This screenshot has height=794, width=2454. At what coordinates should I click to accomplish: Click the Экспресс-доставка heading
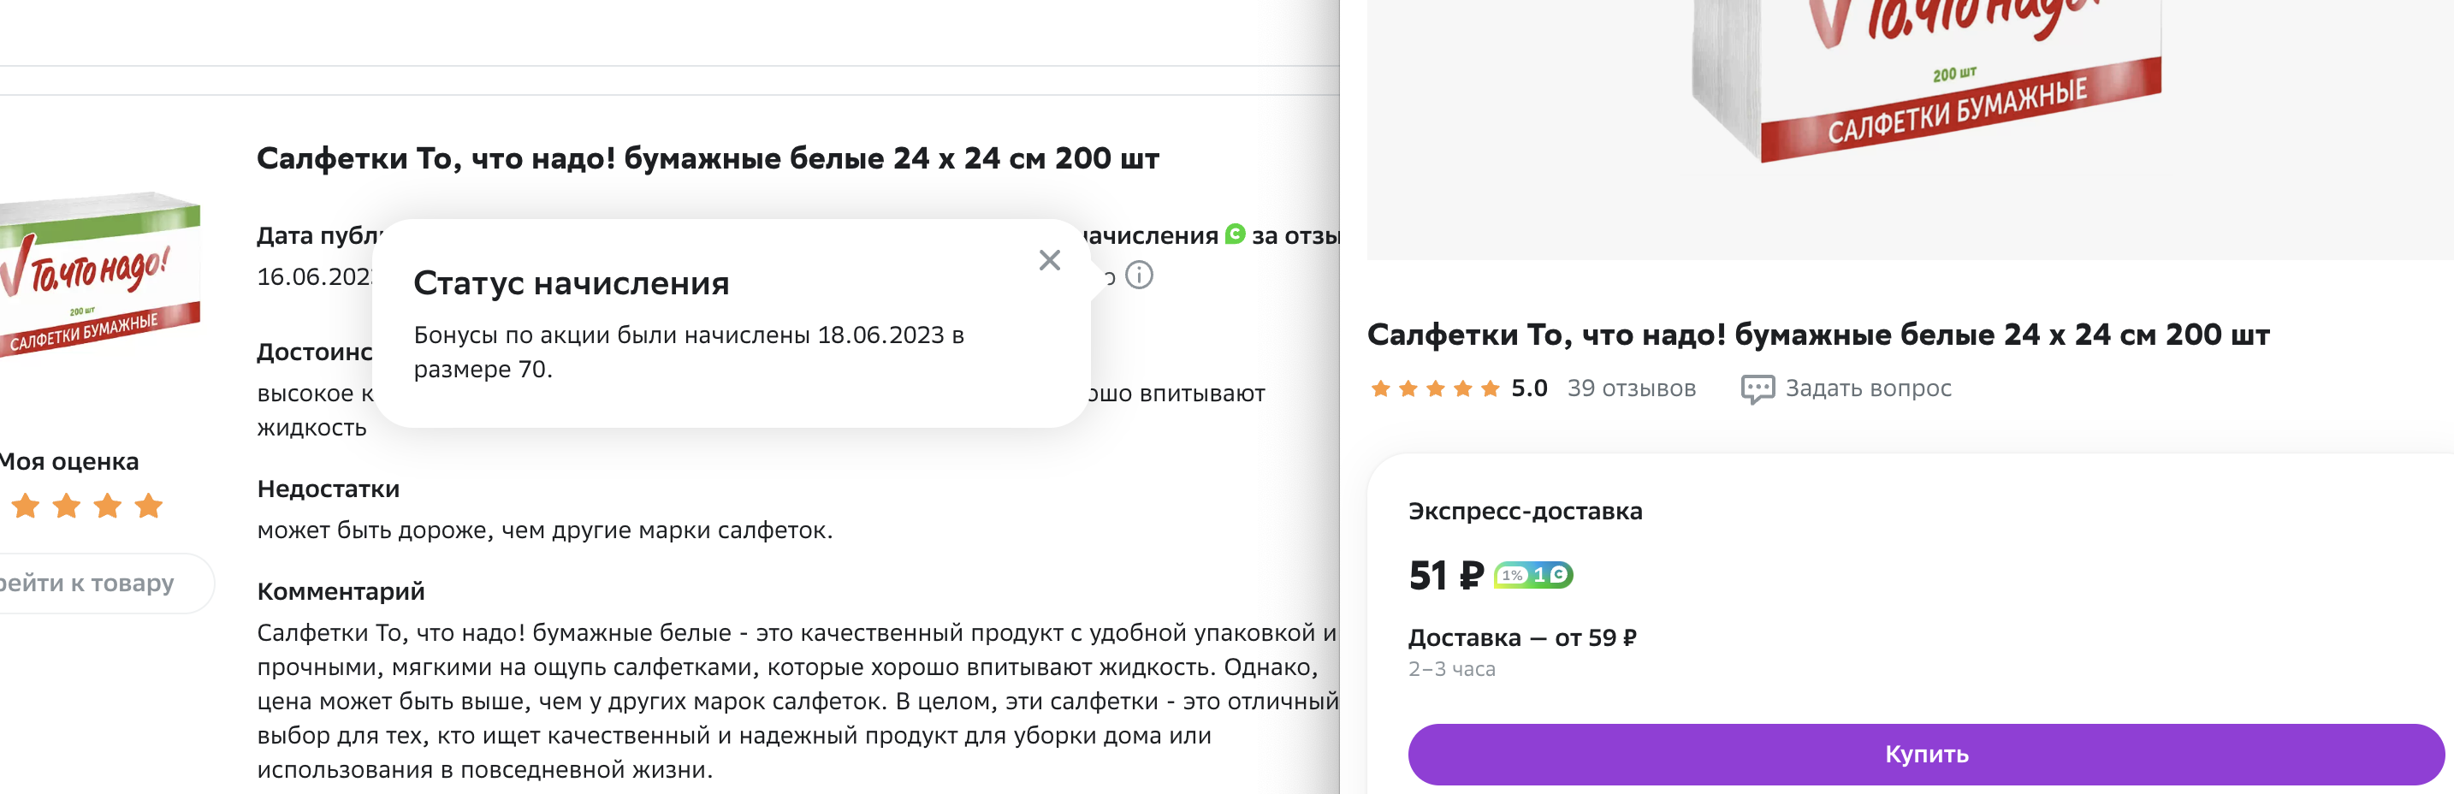1524,512
